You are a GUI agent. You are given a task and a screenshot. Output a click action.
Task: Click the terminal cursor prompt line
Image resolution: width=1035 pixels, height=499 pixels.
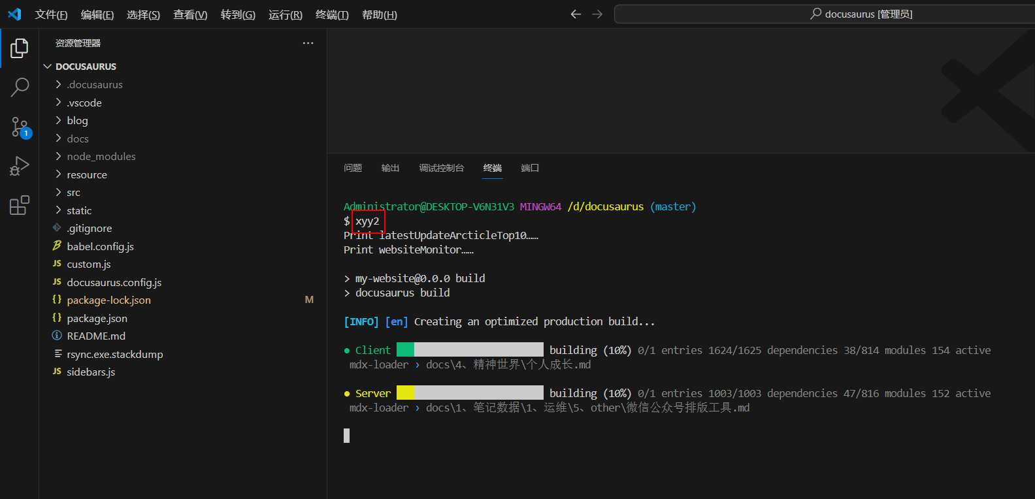347,436
